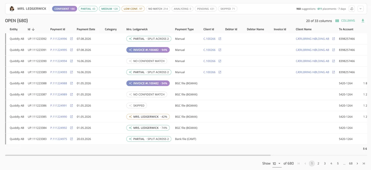Go to the next page
The width and height of the screenshot is (371, 170).
[357, 164]
